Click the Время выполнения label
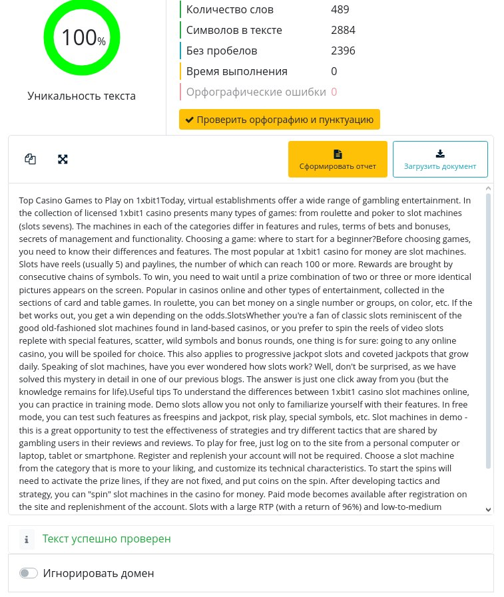 [237, 71]
